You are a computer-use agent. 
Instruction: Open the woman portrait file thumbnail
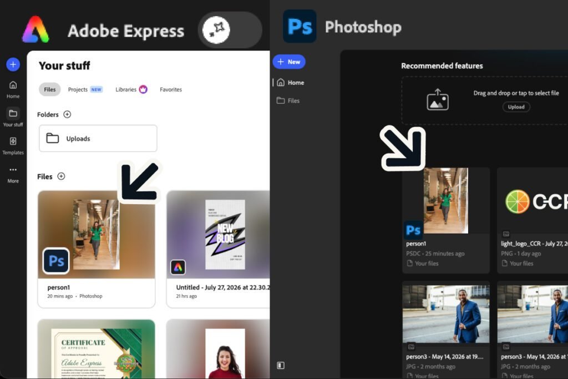(x=218, y=349)
